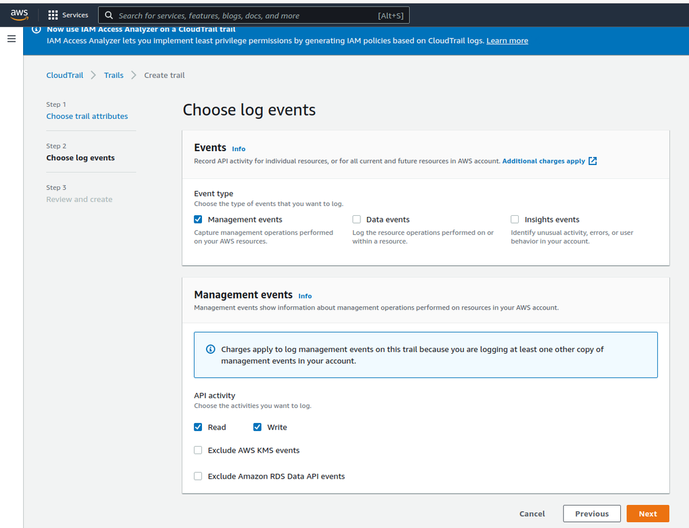Click the Services menu label
The image size is (689, 528).
[x=75, y=15]
